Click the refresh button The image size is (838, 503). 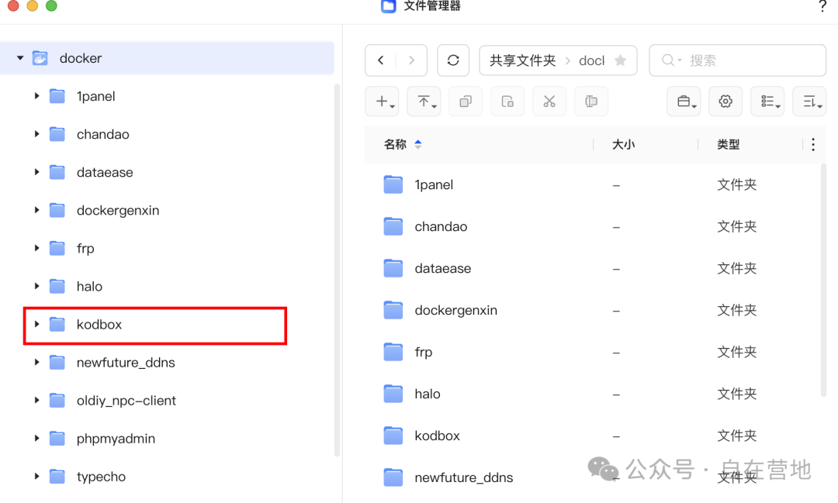pyautogui.click(x=453, y=60)
